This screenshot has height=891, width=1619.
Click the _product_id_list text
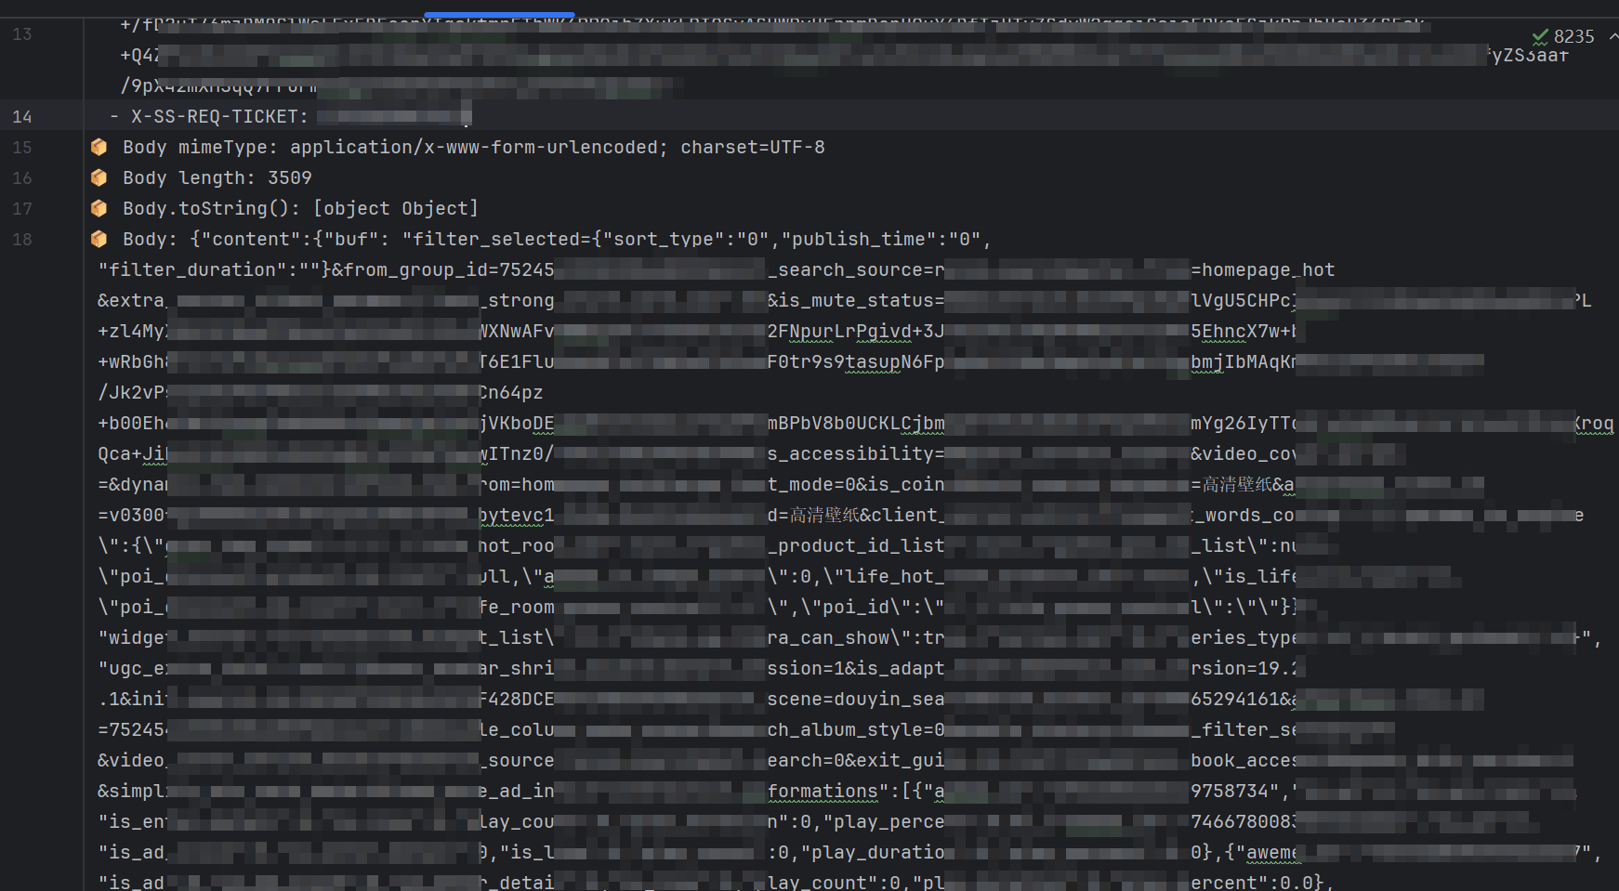(856, 545)
